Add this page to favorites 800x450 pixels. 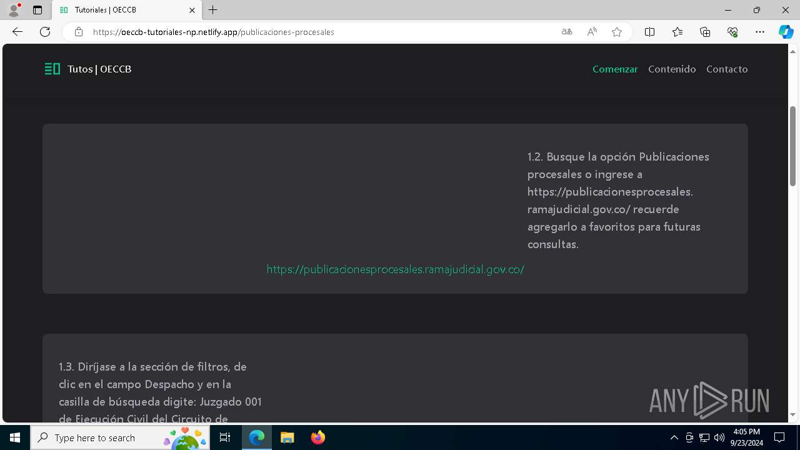(617, 32)
